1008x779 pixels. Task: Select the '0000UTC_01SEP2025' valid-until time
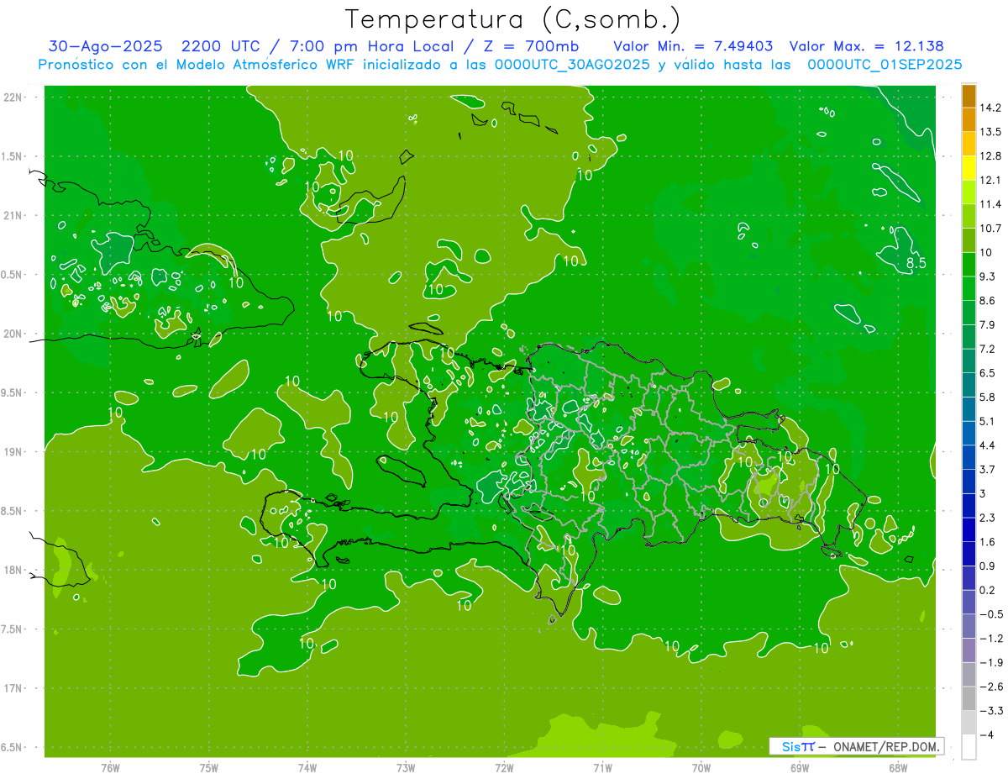[x=885, y=65]
